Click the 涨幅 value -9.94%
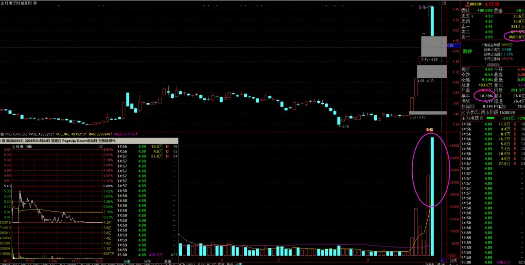The width and height of the screenshot is (525, 265). [486, 80]
